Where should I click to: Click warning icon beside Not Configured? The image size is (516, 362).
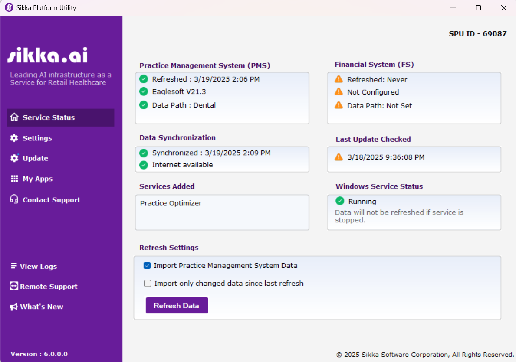pos(339,92)
